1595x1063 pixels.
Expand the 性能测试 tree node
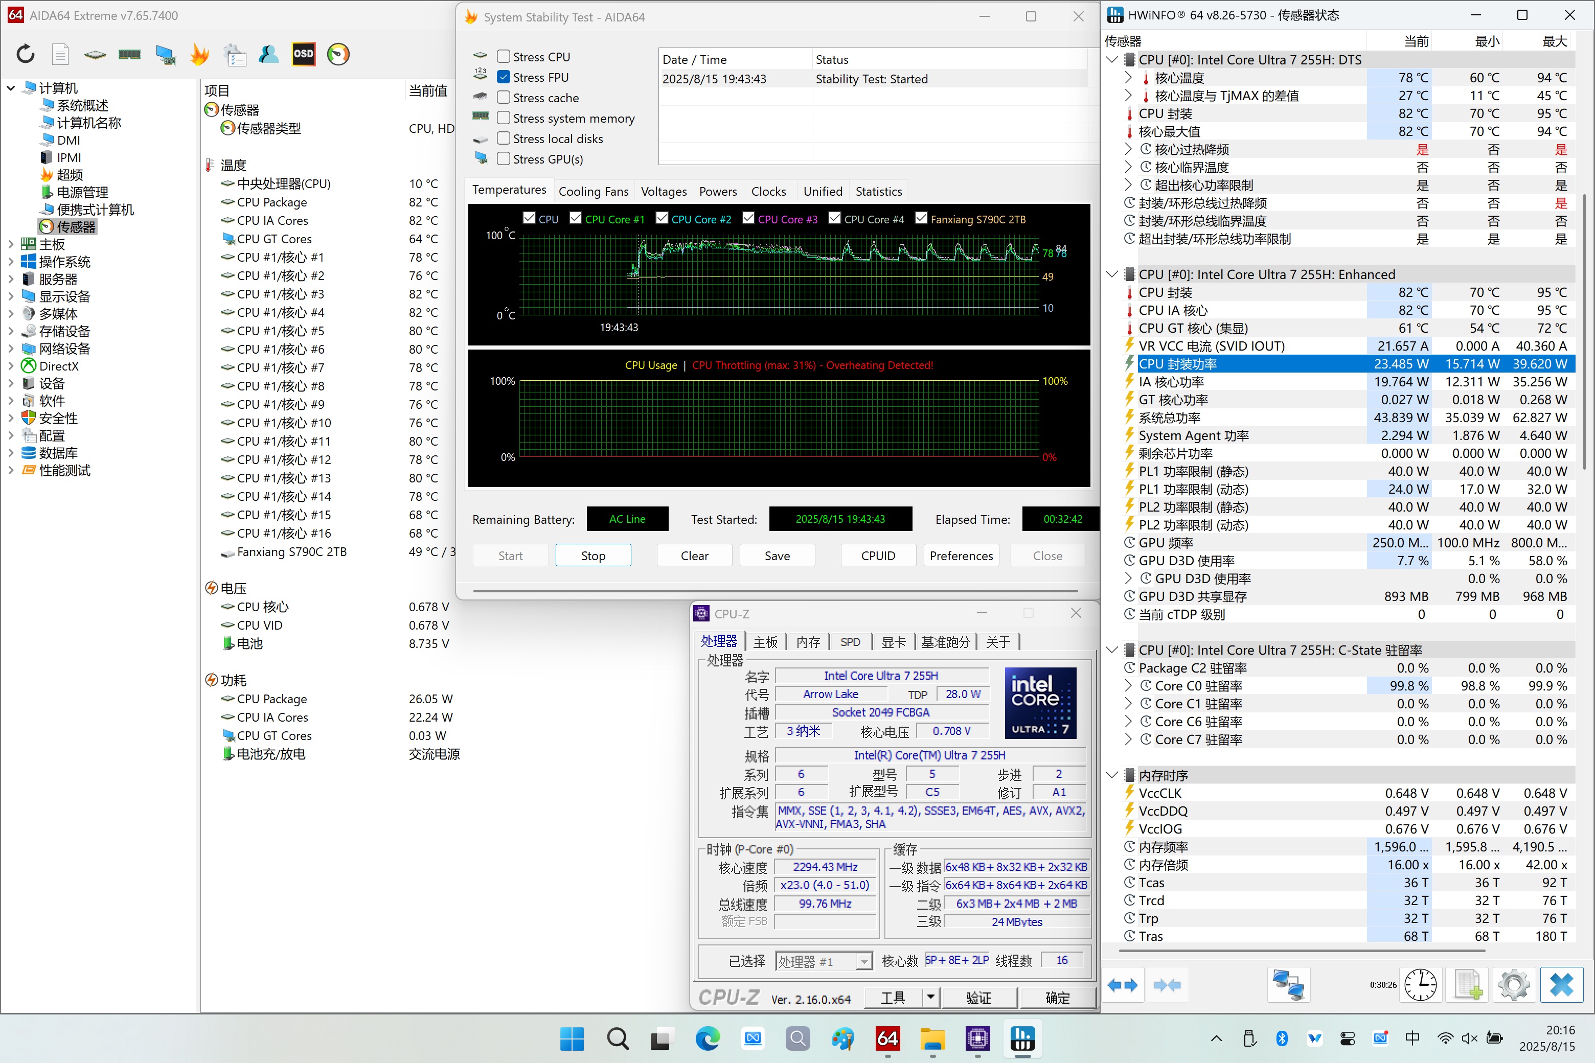11,470
